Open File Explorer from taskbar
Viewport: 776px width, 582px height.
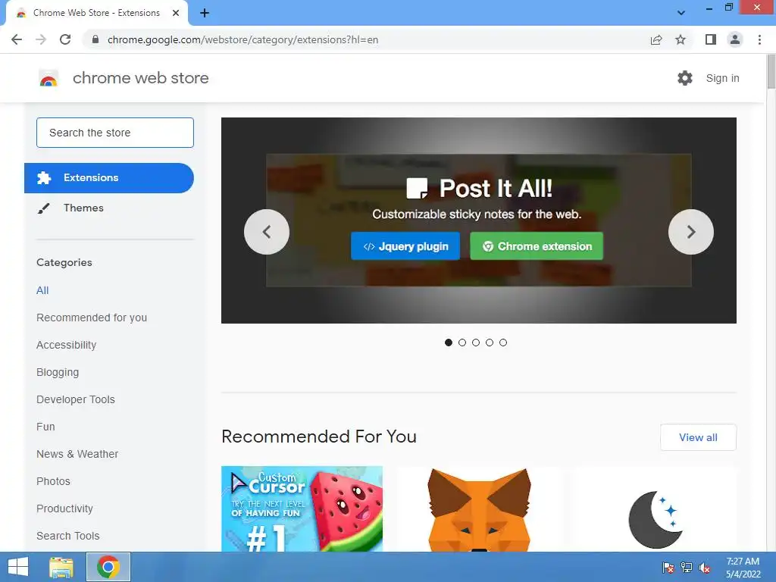(x=61, y=567)
